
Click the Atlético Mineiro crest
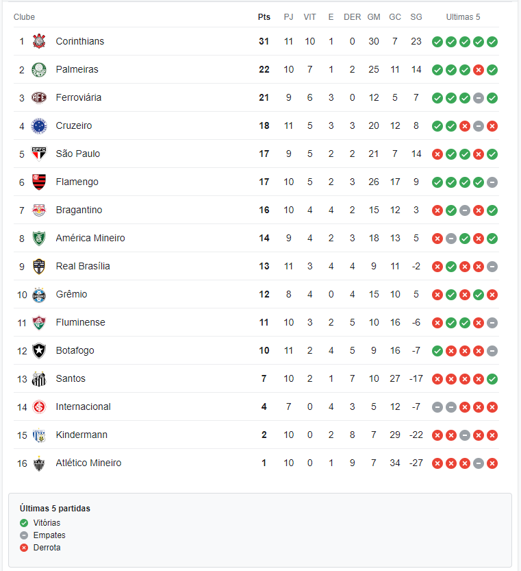coord(39,463)
